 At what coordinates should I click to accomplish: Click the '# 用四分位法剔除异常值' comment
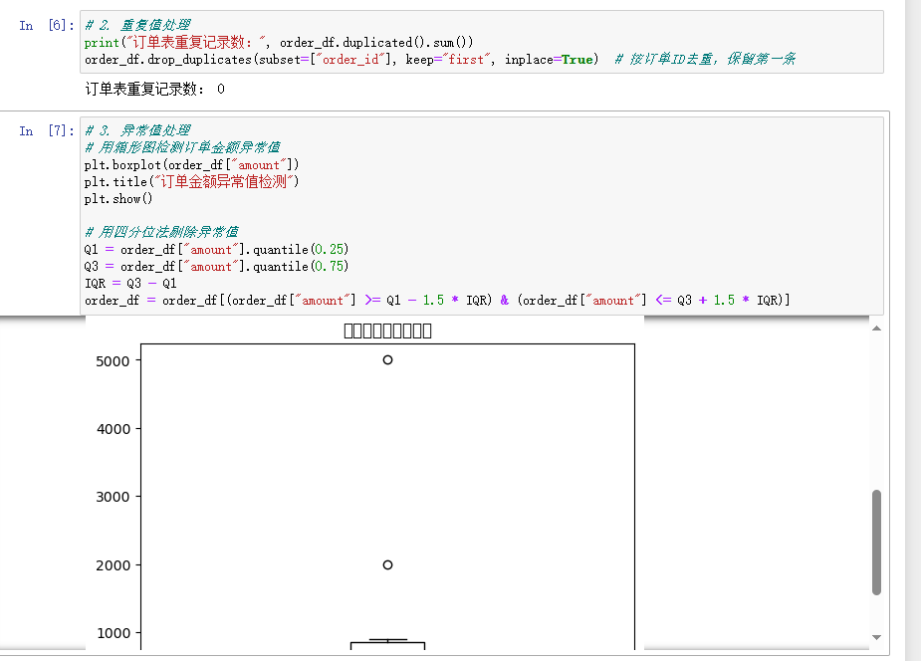[161, 232]
